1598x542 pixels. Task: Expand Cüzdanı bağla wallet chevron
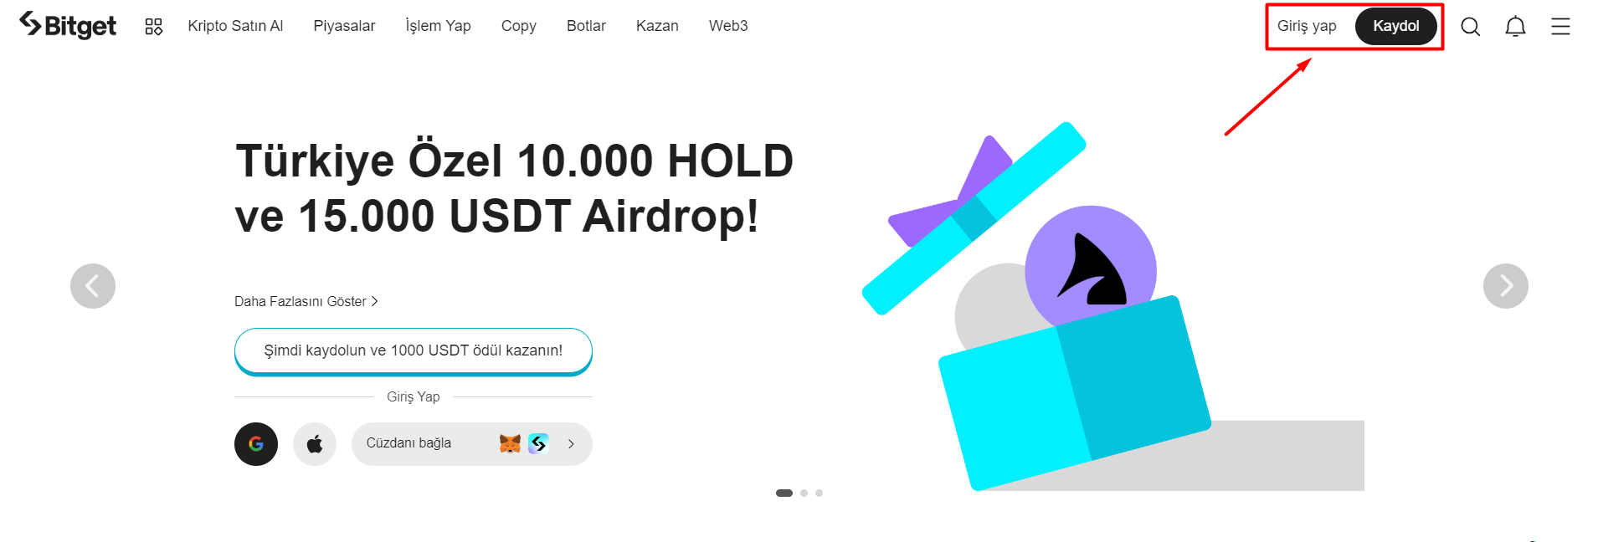click(571, 444)
